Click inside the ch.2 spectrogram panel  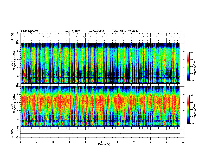pos(100,107)
